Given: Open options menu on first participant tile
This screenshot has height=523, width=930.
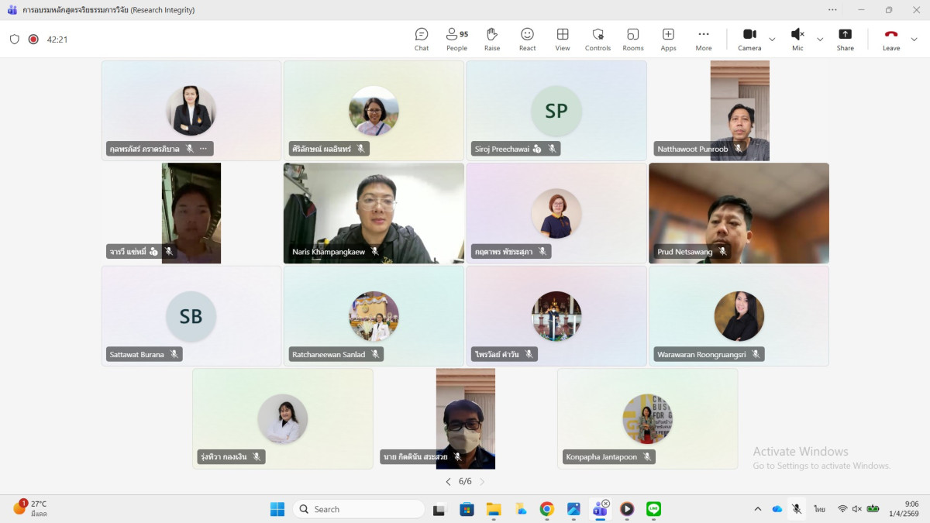Looking at the screenshot, I should (204, 149).
